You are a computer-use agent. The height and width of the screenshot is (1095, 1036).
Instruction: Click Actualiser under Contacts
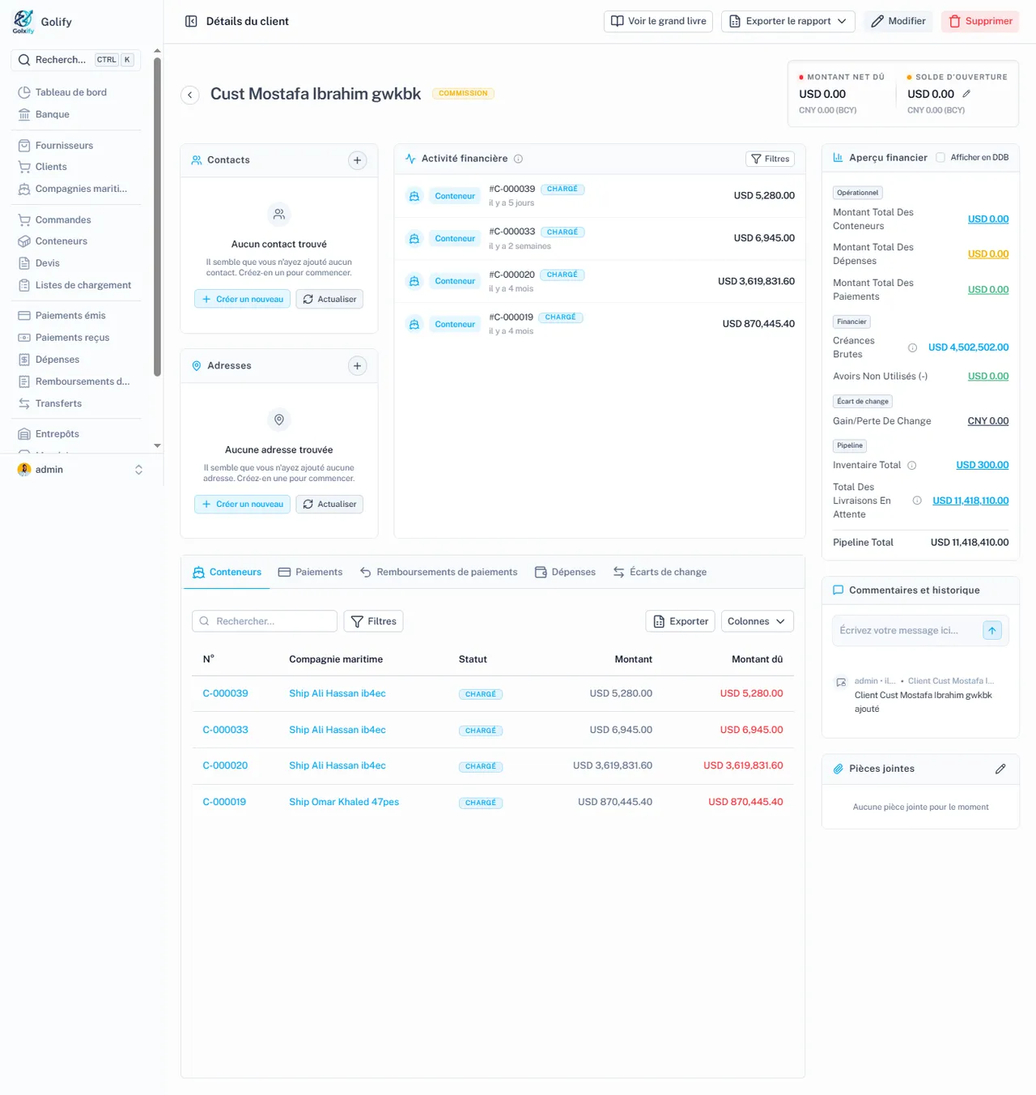pos(329,299)
